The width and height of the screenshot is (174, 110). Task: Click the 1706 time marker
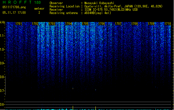[x=102, y=24]
